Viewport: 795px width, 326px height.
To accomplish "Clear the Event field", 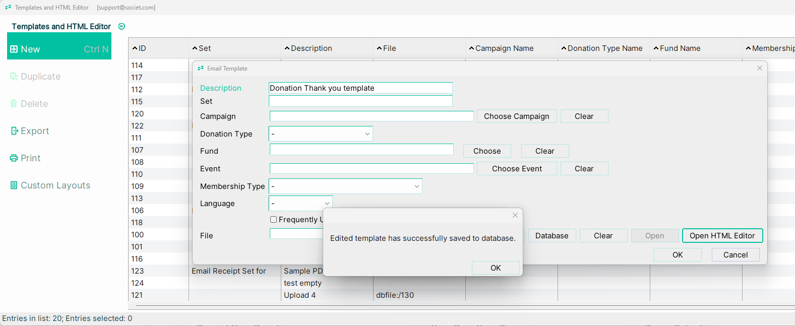I will point(584,169).
